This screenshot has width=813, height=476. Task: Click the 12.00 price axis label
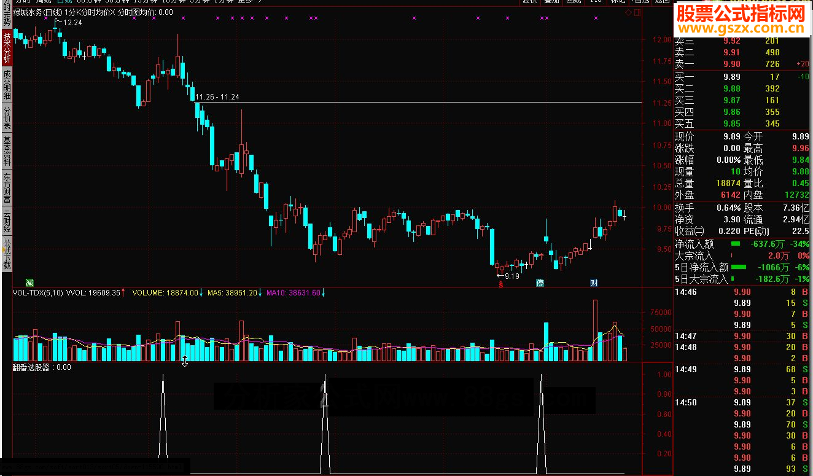661,40
